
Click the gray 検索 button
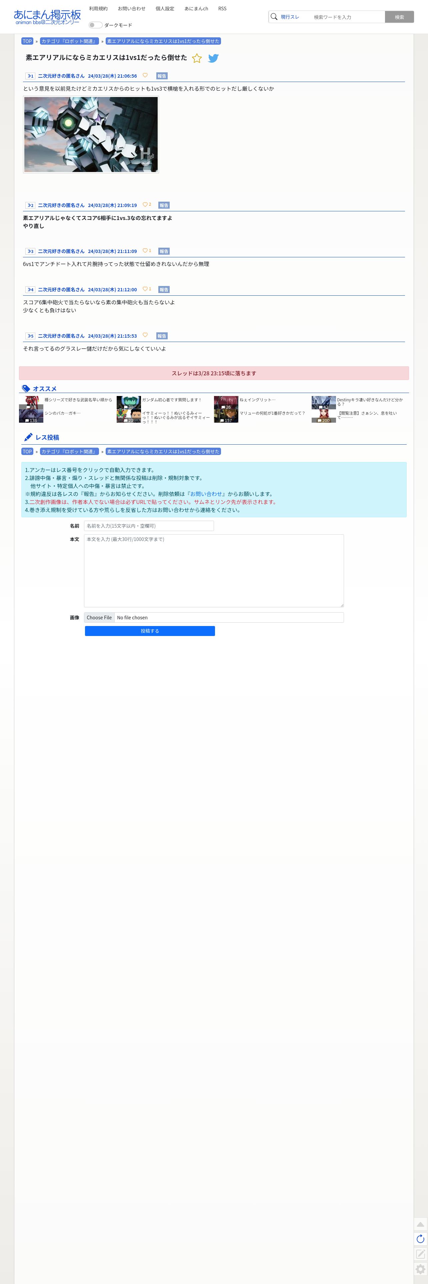click(399, 17)
